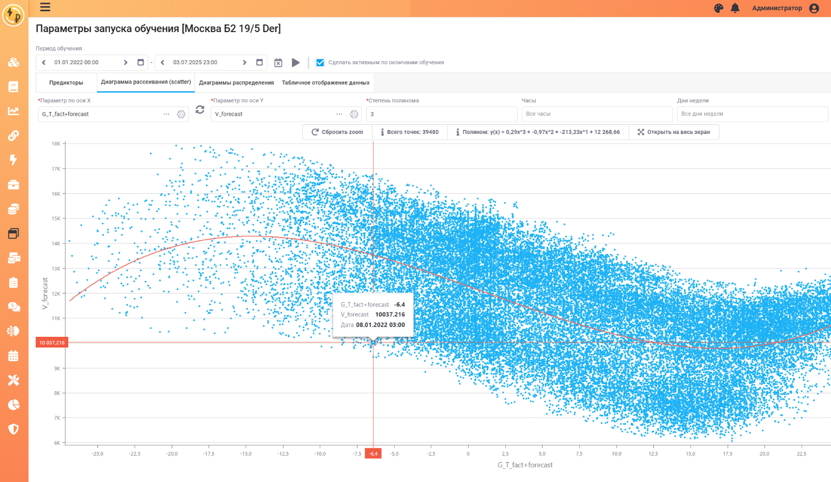Open the lightning bolt sidebar section
Viewport: 831px width, 482px height.
click(14, 160)
